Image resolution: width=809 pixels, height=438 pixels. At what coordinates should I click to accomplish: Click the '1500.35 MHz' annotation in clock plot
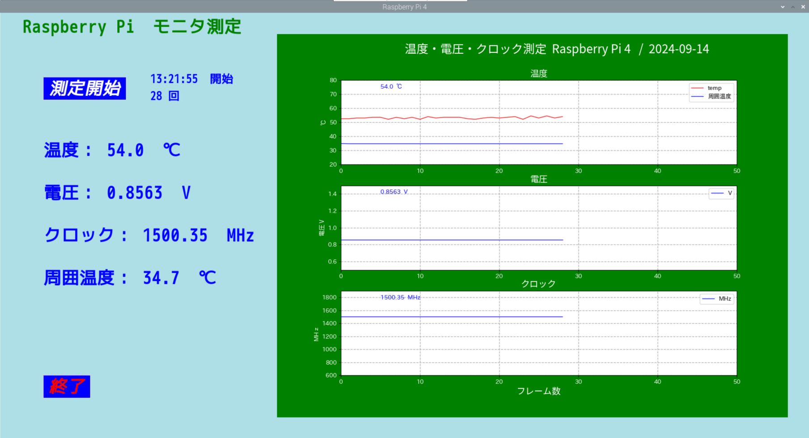coord(400,297)
